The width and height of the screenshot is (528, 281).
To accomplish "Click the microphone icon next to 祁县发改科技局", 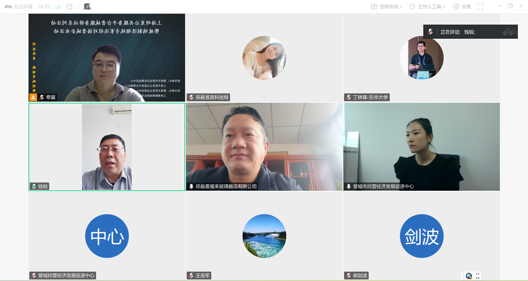I will point(191,97).
